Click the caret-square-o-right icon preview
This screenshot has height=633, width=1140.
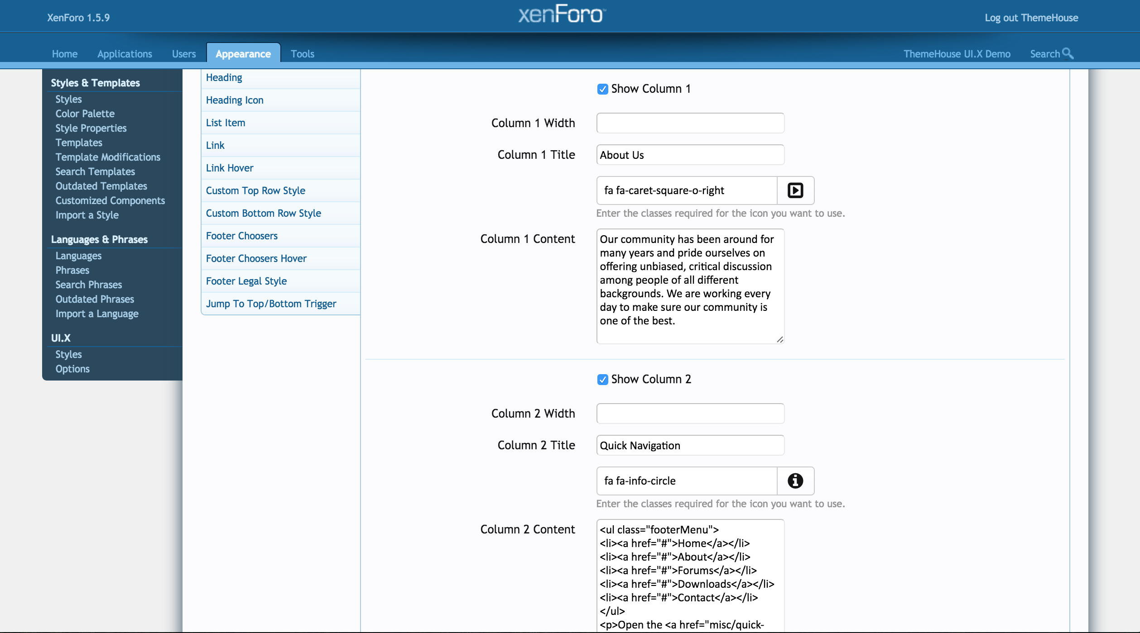795,190
